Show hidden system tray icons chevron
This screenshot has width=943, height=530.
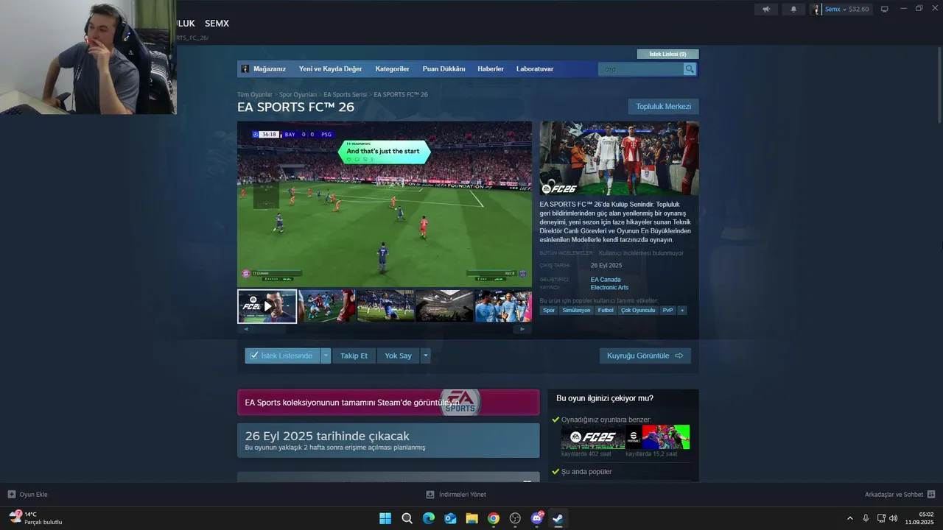coord(849,518)
